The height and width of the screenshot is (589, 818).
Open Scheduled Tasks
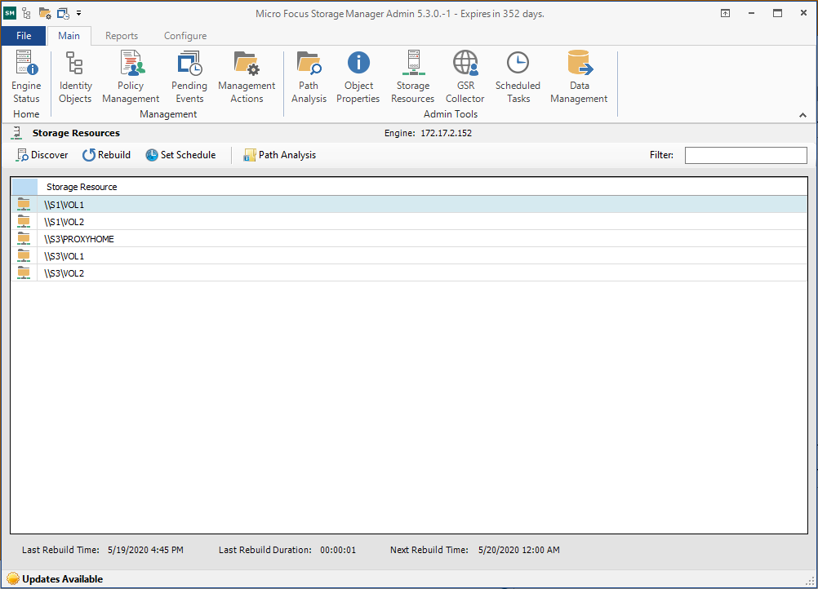[518, 77]
